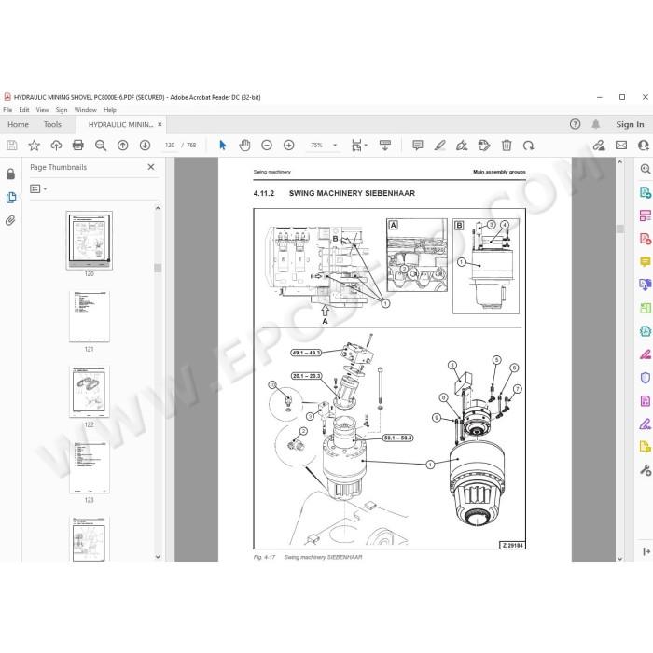
Task: Print the document with printer icon
Action: 77,146
